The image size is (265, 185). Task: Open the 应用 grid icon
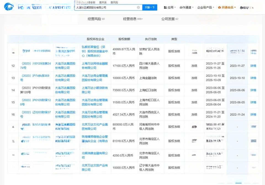tap(165, 7)
